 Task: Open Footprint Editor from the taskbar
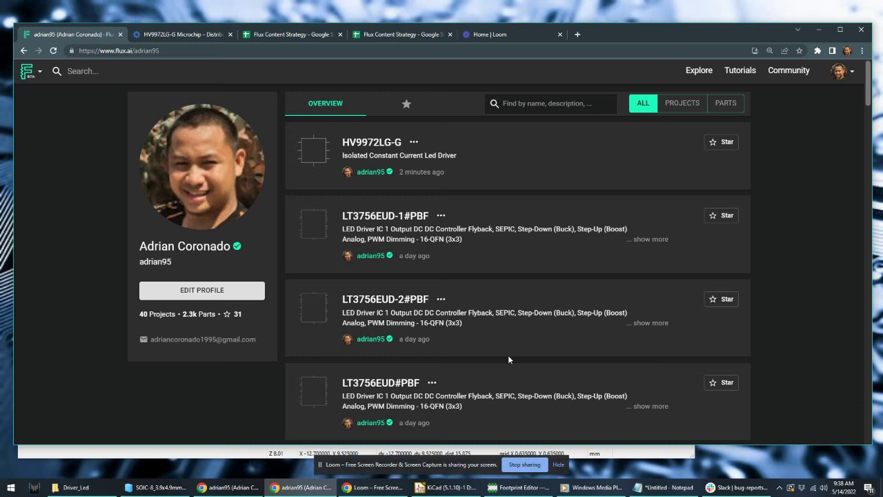[x=518, y=488]
